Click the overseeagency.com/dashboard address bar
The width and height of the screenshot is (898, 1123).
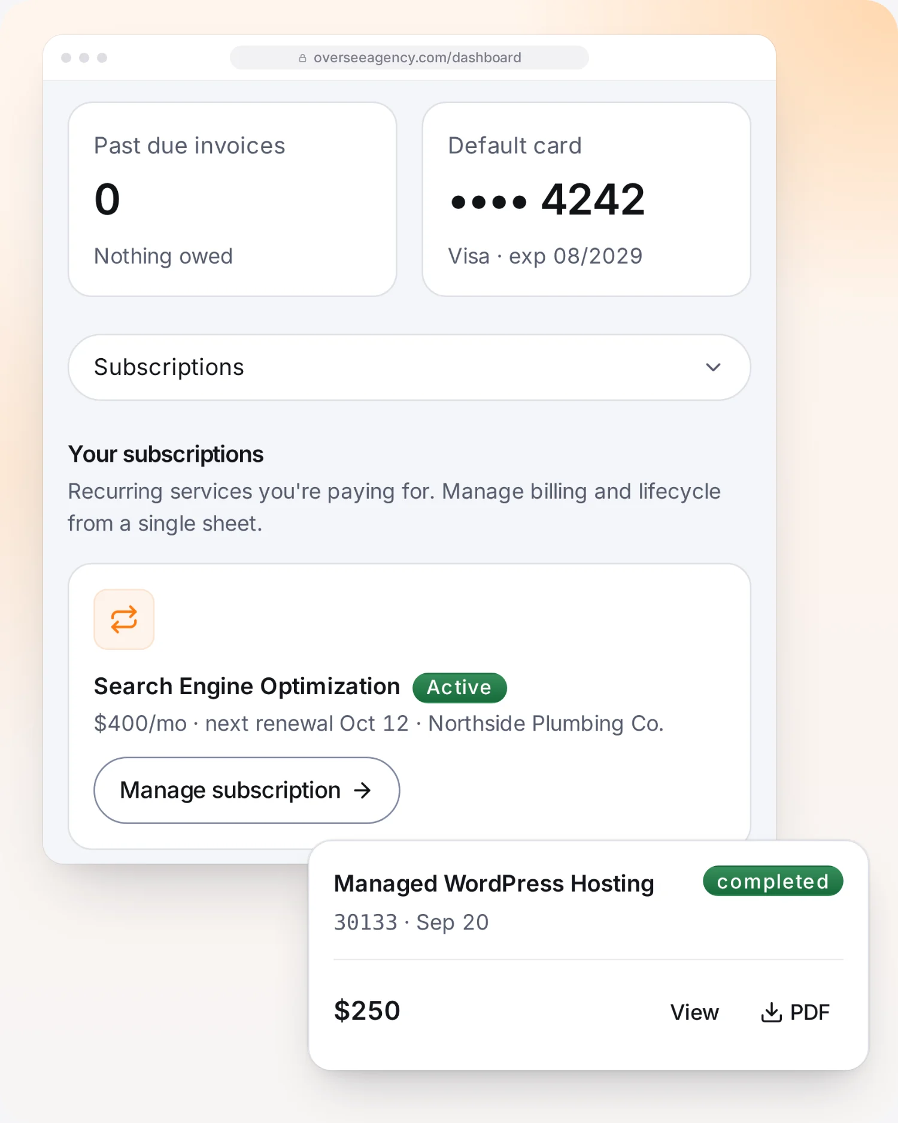point(409,57)
